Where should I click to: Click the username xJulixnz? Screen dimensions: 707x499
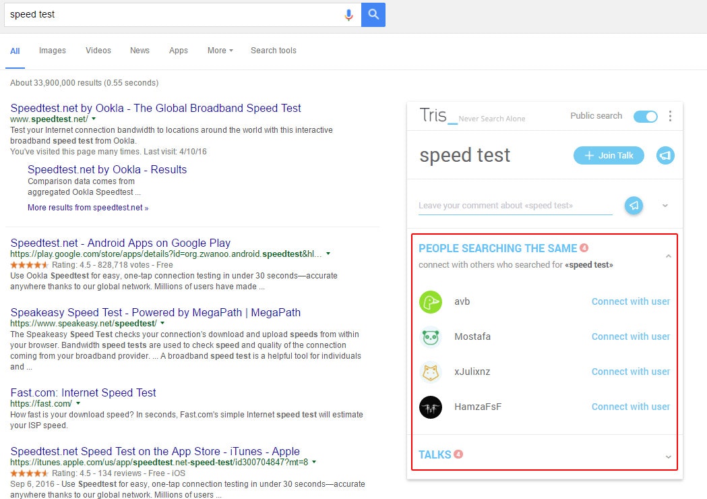[x=472, y=372]
